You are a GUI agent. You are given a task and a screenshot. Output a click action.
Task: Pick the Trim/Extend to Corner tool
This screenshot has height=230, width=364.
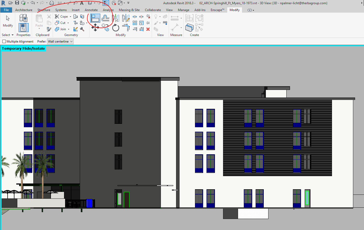[x=126, y=27]
